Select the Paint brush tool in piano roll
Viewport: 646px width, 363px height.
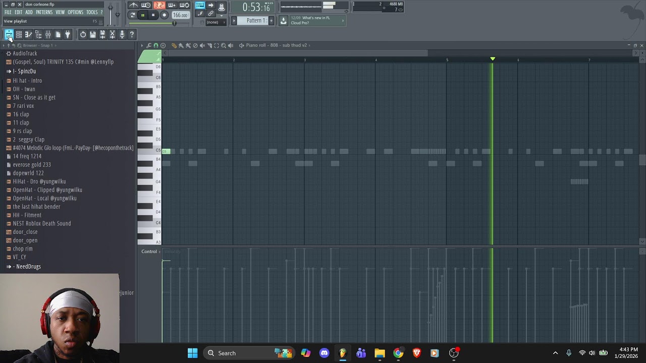click(181, 45)
